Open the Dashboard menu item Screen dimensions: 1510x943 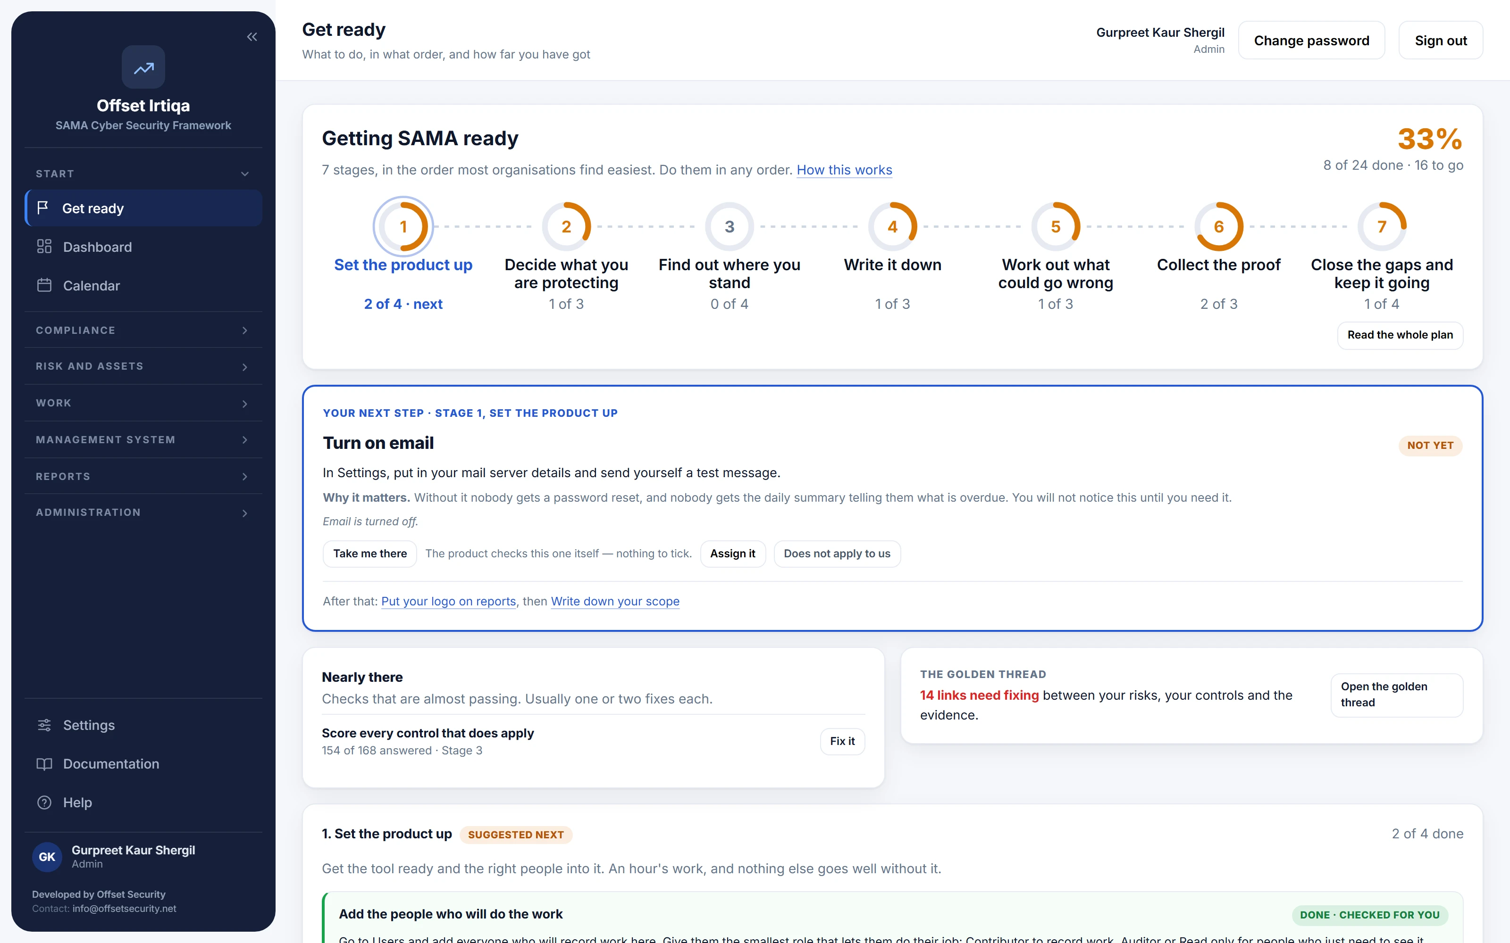(143, 247)
